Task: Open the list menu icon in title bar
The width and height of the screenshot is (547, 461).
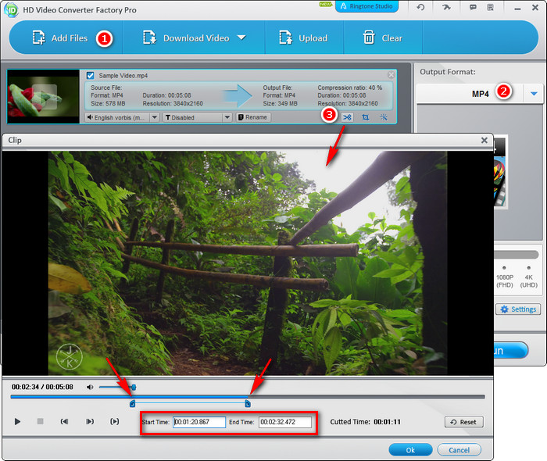Action: 490,7
